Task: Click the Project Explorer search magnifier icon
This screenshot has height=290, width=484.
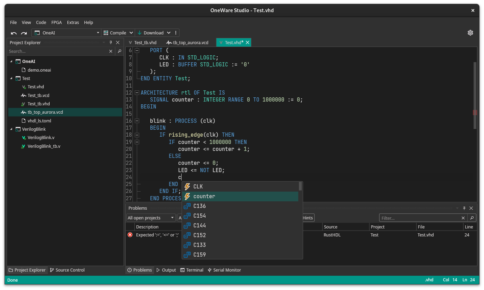Action: coord(119,51)
